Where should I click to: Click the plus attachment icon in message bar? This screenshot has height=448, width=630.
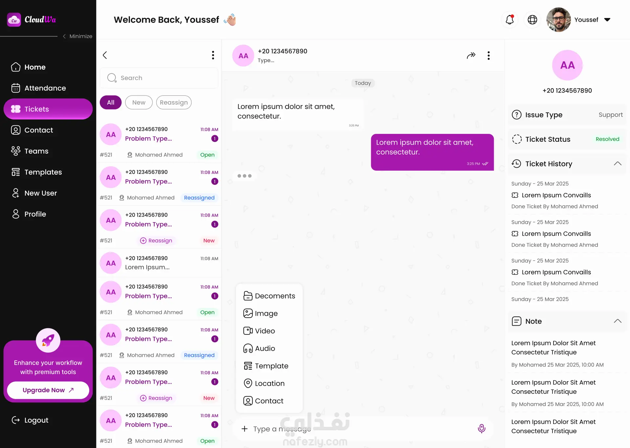point(244,429)
